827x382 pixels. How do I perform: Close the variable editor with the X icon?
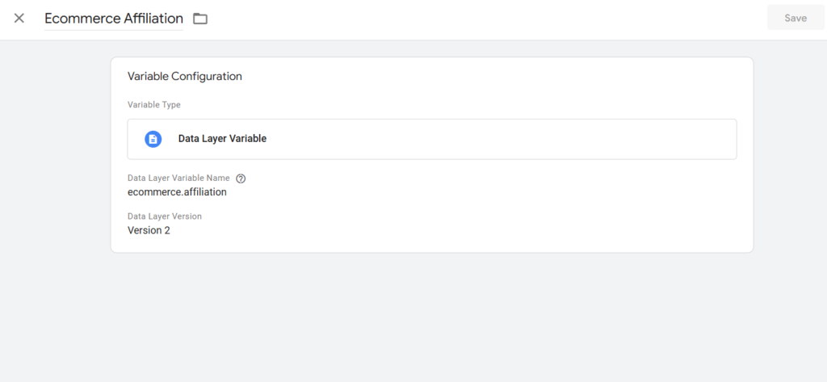click(19, 19)
